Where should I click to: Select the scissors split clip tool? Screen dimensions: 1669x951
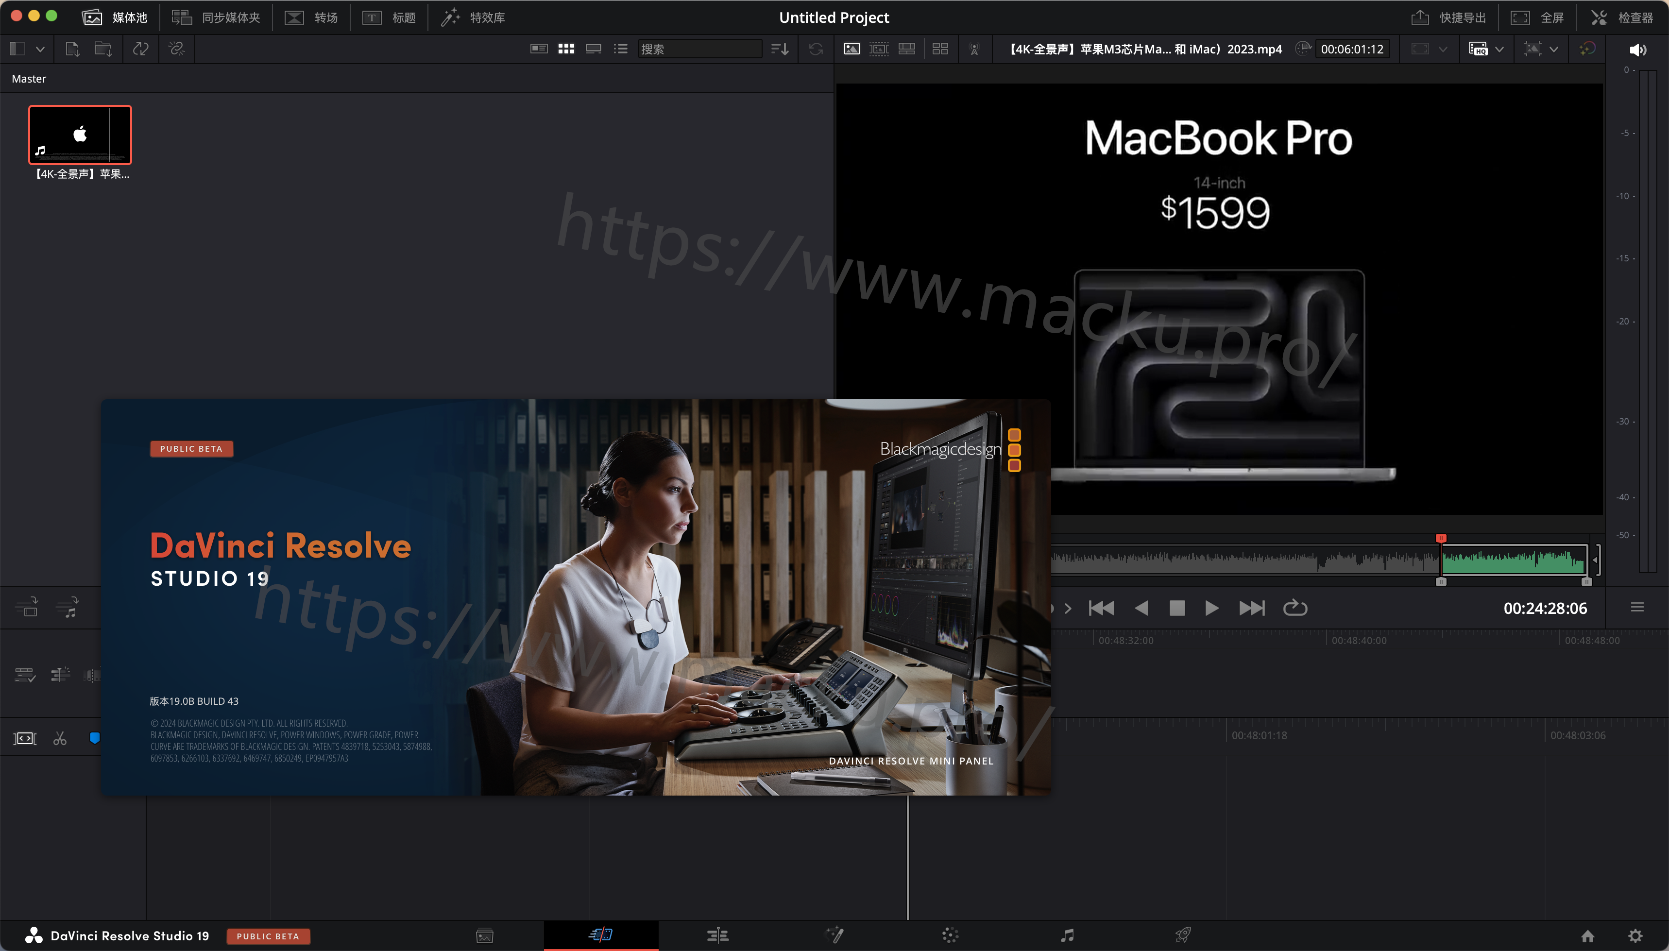click(60, 738)
